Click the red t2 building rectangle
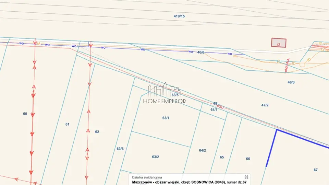 click(279, 43)
